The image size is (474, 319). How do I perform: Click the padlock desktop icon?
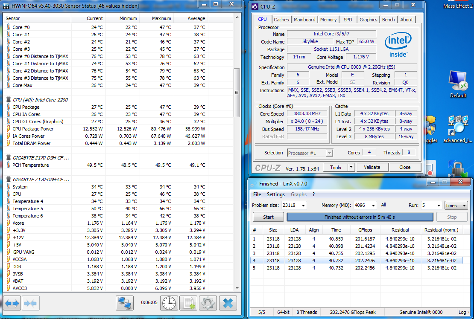coord(458,170)
